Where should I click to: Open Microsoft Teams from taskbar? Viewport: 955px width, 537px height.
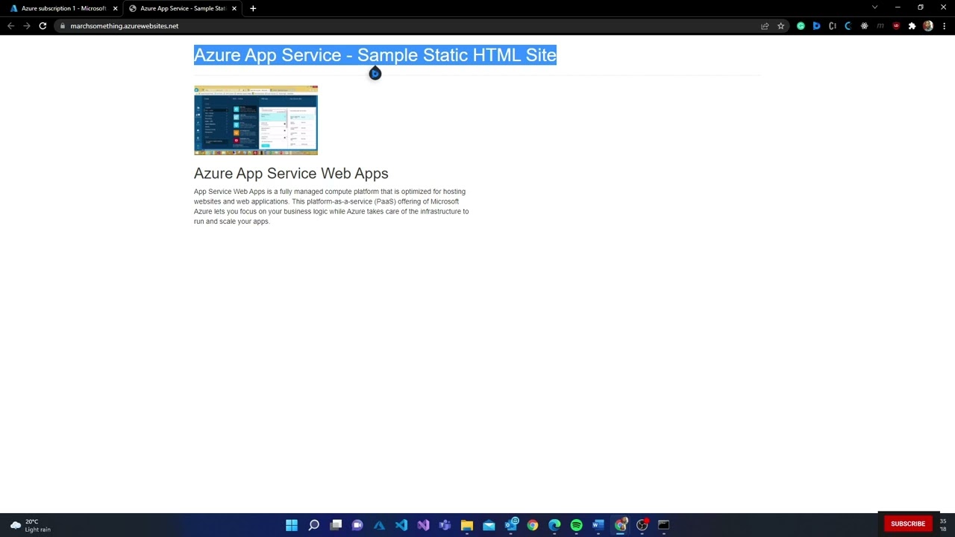point(445,525)
